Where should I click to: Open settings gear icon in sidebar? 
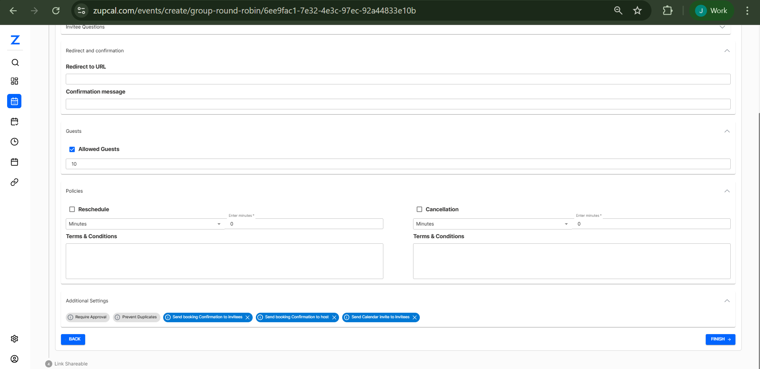point(15,339)
